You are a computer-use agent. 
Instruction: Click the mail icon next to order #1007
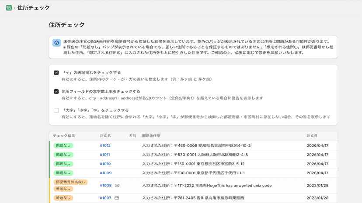pyautogui.click(x=117, y=198)
